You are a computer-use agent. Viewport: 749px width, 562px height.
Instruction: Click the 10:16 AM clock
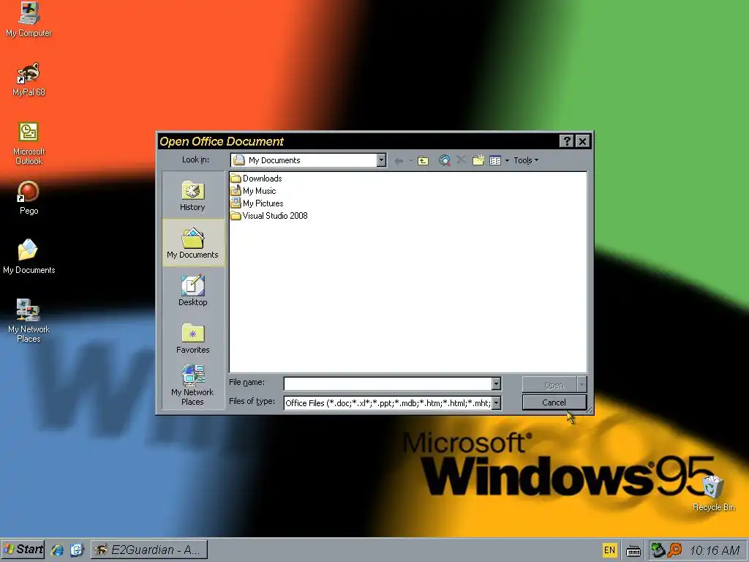tap(715, 550)
